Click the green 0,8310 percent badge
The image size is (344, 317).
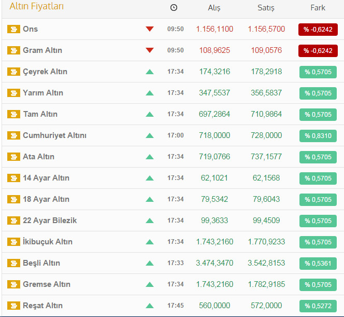click(318, 136)
